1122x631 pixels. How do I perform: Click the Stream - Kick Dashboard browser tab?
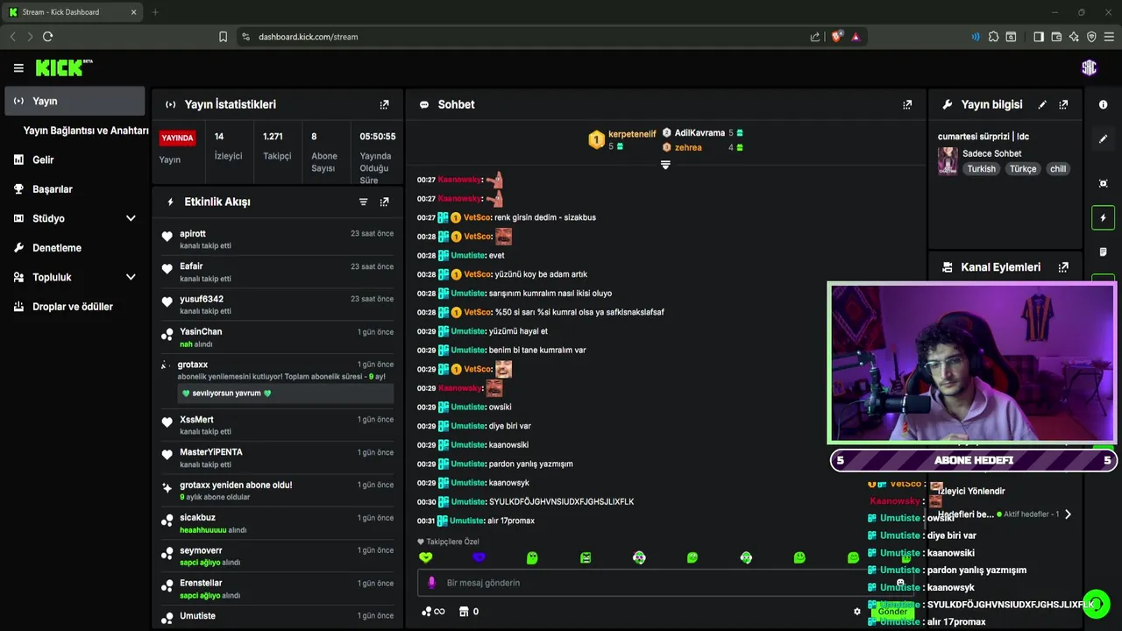74,12
